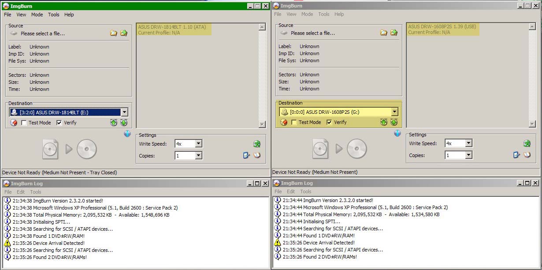Image resolution: width=542 pixels, height=270 pixels.
Task: Open the View menu in the right ImgBurn window
Action: click(x=292, y=14)
